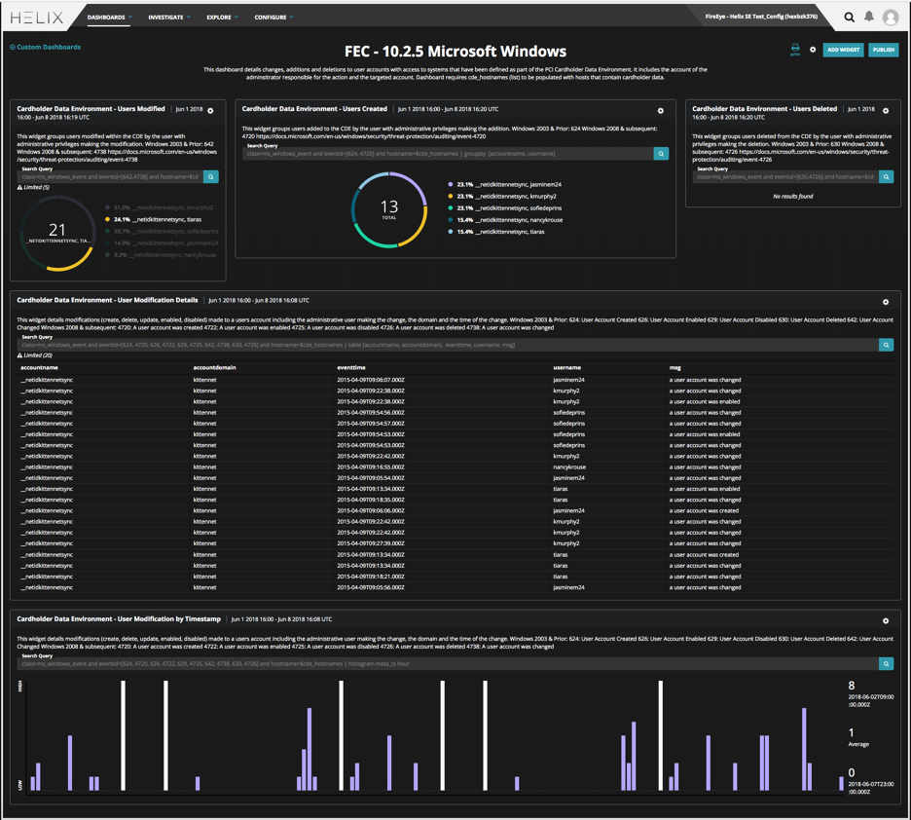The image size is (911, 820).
Task: Click the User Modification Details widget title
Action: [107, 300]
